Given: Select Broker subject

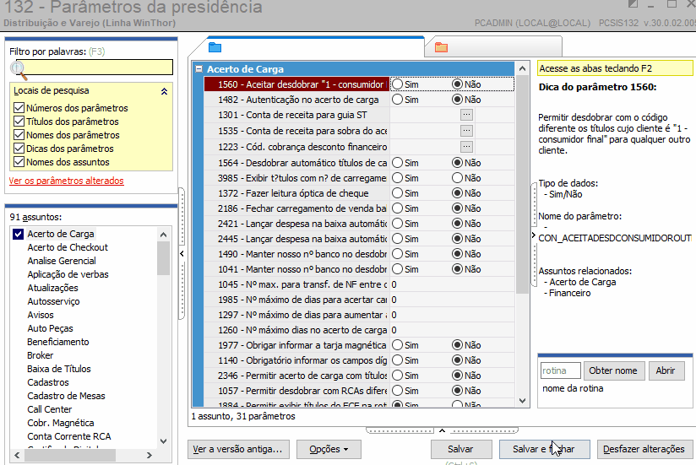Looking at the screenshot, I should tap(40, 355).
